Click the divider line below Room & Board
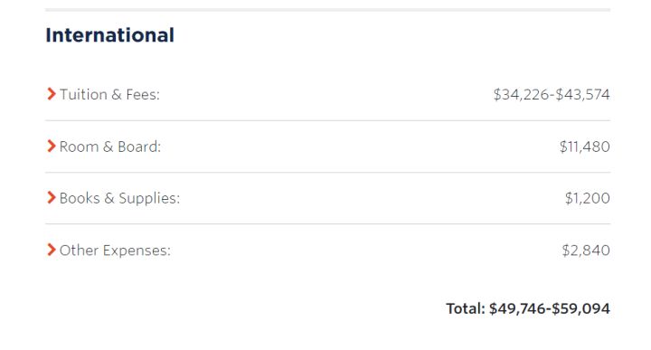The image size is (651, 350). point(327,172)
